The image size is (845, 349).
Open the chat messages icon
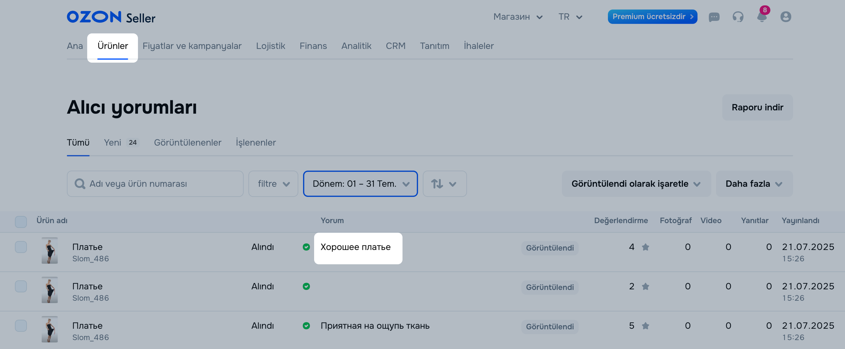point(714,17)
